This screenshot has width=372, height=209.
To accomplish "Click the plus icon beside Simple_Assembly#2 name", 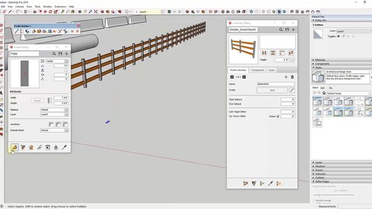I will 293,30.
